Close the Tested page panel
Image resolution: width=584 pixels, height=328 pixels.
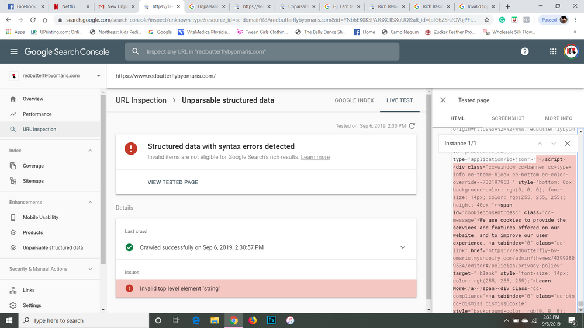443,100
